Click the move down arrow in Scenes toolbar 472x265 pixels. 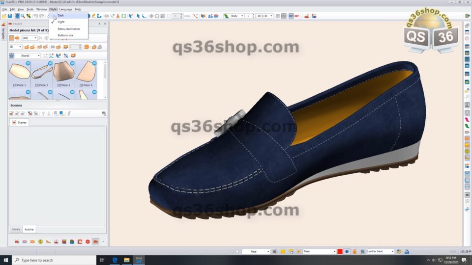tap(49, 113)
